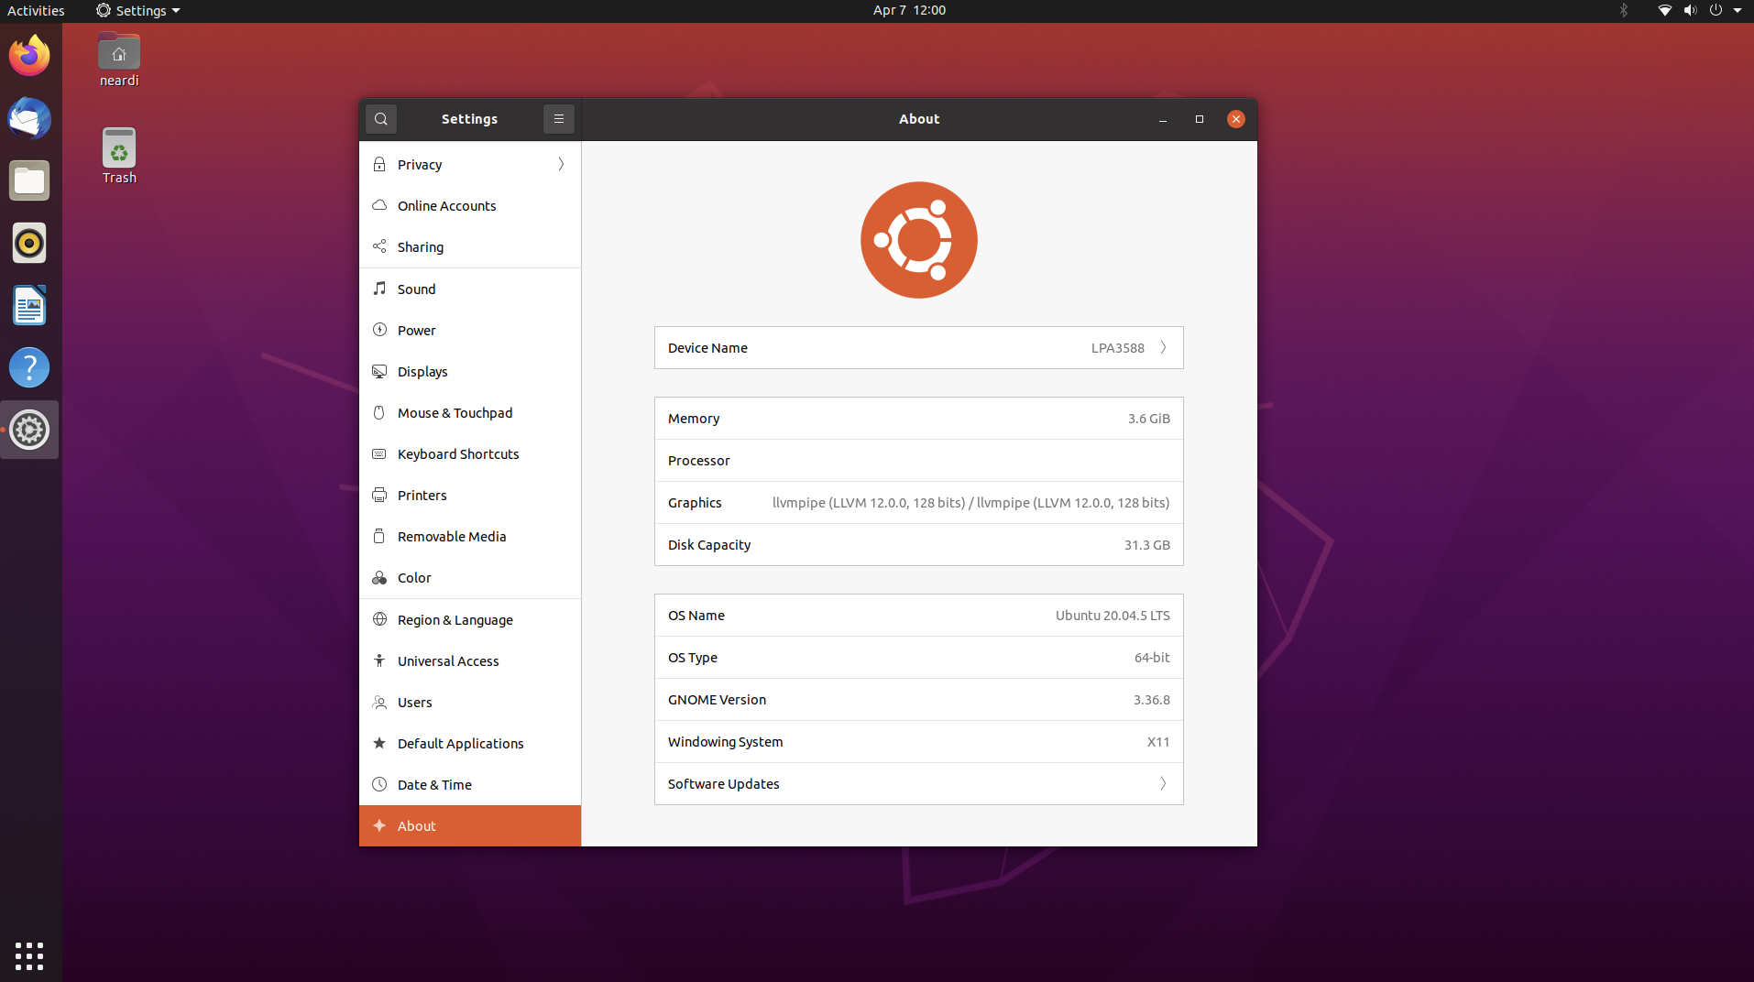This screenshot has height=982, width=1754.
Task: Open Default Applications panel
Action: pyautogui.click(x=470, y=743)
